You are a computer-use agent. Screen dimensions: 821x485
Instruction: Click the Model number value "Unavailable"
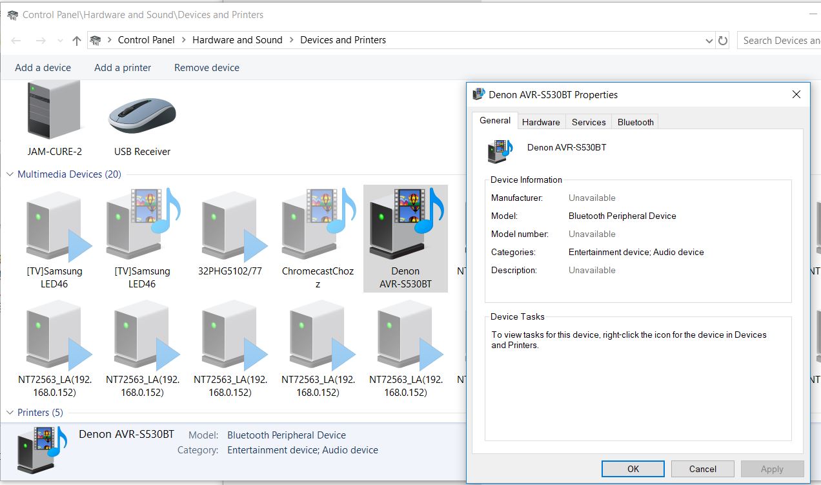coord(592,234)
